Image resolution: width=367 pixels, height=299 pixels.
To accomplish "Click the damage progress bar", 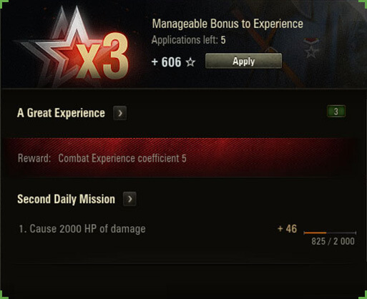I will [x=330, y=232].
